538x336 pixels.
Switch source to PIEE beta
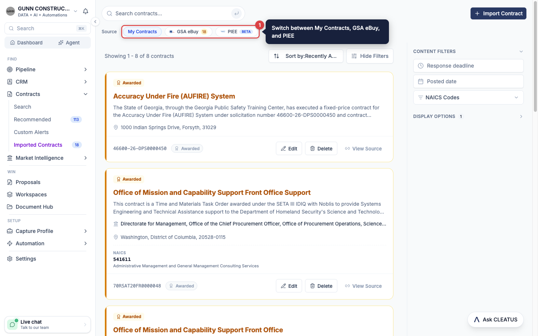pos(236,32)
